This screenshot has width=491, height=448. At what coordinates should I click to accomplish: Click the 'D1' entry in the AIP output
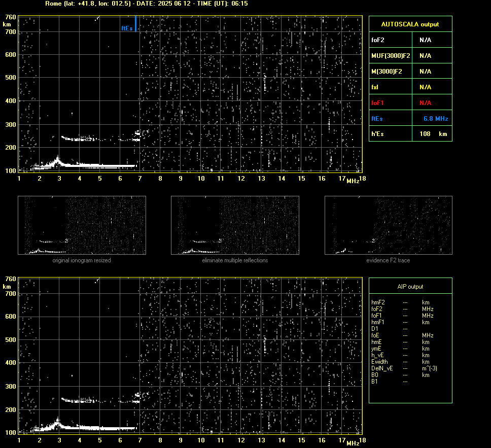point(374,329)
